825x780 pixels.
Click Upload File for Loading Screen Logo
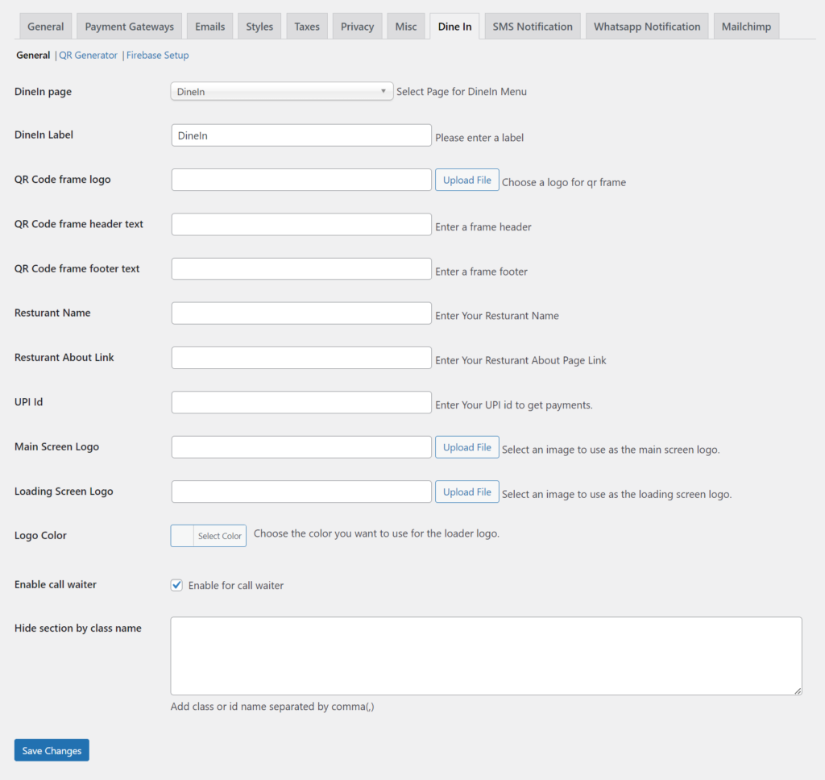(x=466, y=492)
